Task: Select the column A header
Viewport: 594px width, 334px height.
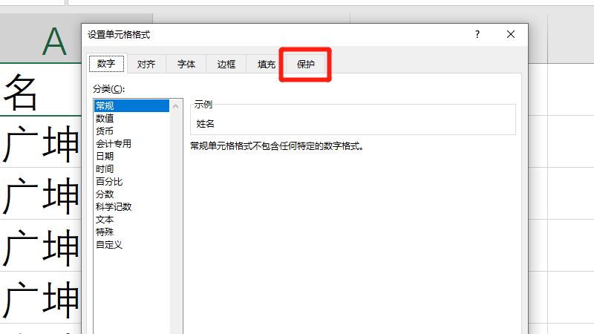Action: click(53, 42)
